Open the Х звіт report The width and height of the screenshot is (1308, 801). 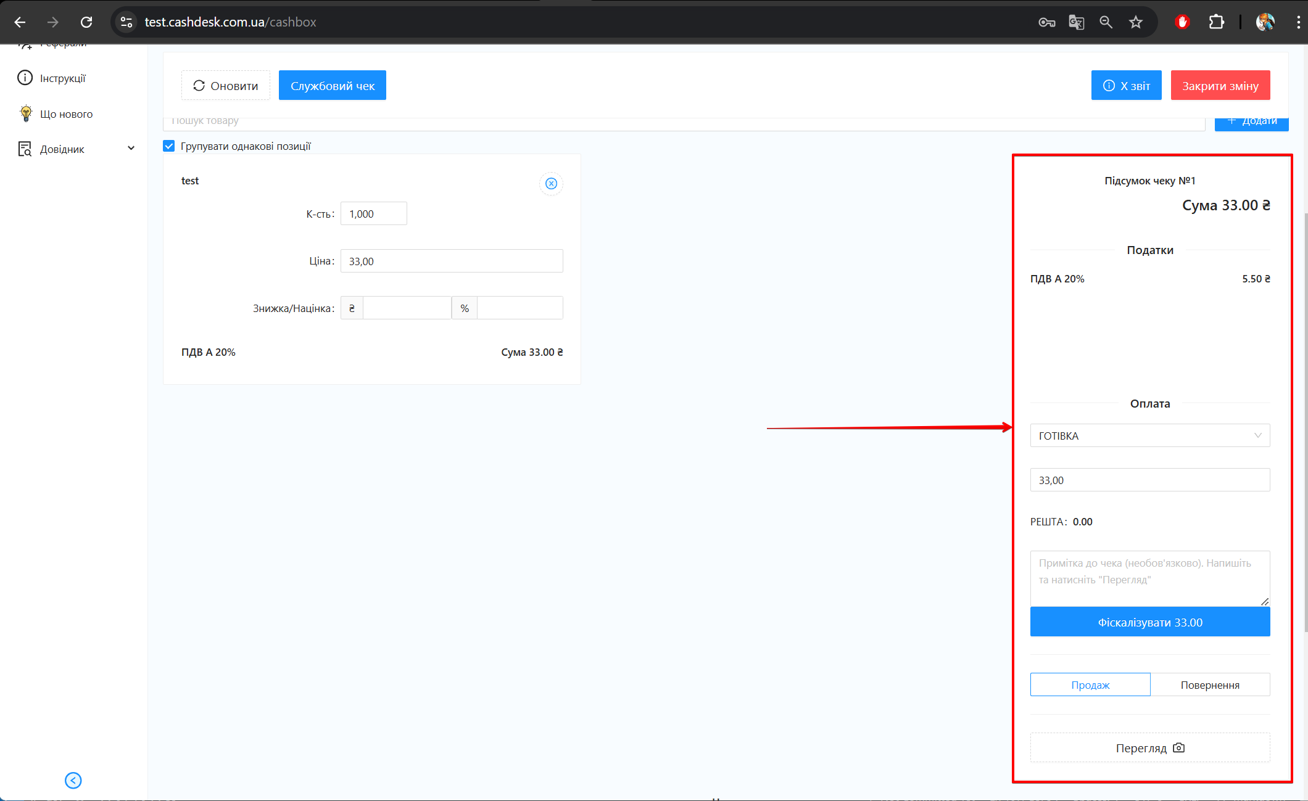tap(1126, 86)
